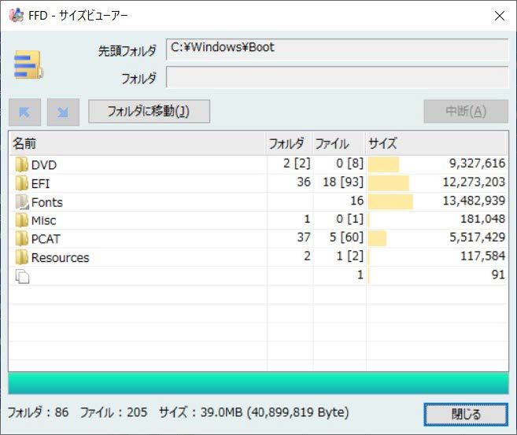Select the DVD folder icon

tap(22, 164)
